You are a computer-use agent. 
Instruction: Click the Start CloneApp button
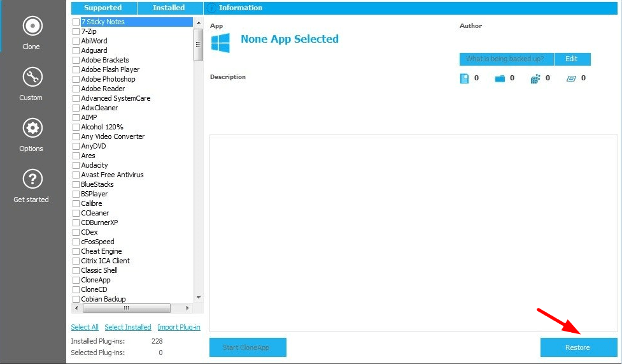(x=248, y=347)
